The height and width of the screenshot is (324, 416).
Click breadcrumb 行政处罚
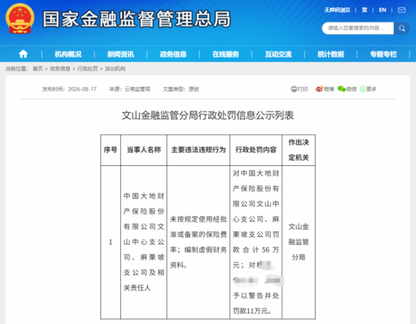pyautogui.click(x=88, y=69)
